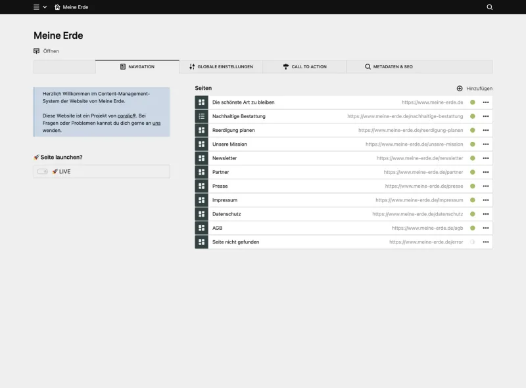The height and width of the screenshot is (388, 526).
Task: Click the Hinzufügen plus icon
Action: pos(461,87)
